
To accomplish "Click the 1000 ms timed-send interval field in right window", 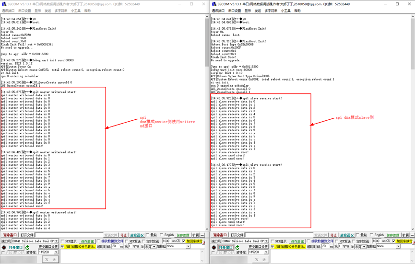I will 376,241.
